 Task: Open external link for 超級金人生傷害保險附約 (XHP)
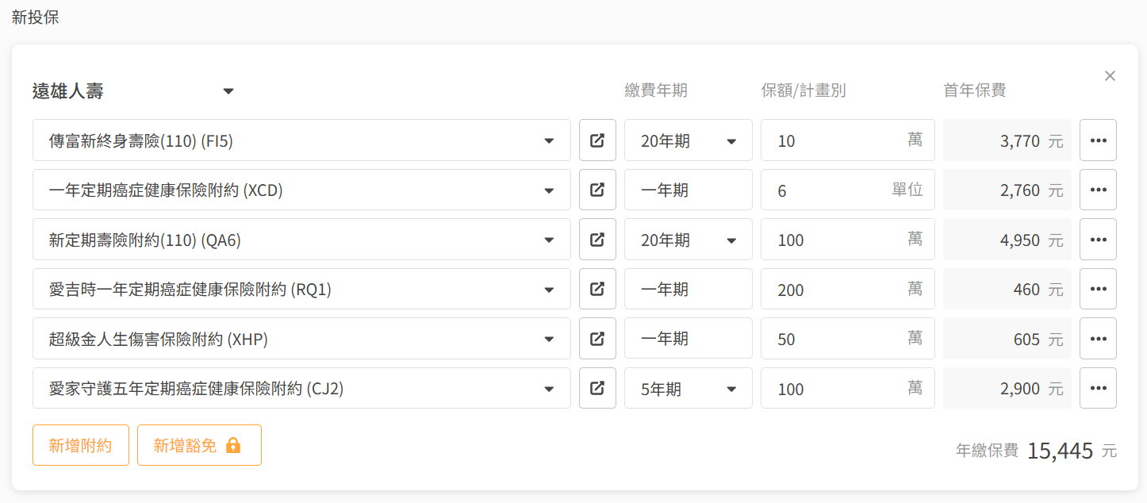pos(597,339)
